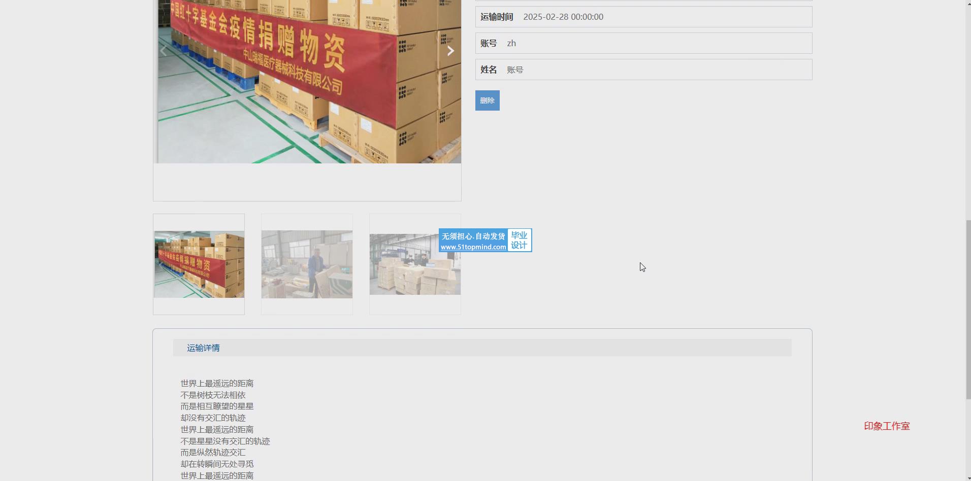971x481 pixels.
Task: Click the previous arrow on the image carousel
Action: pos(164,51)
